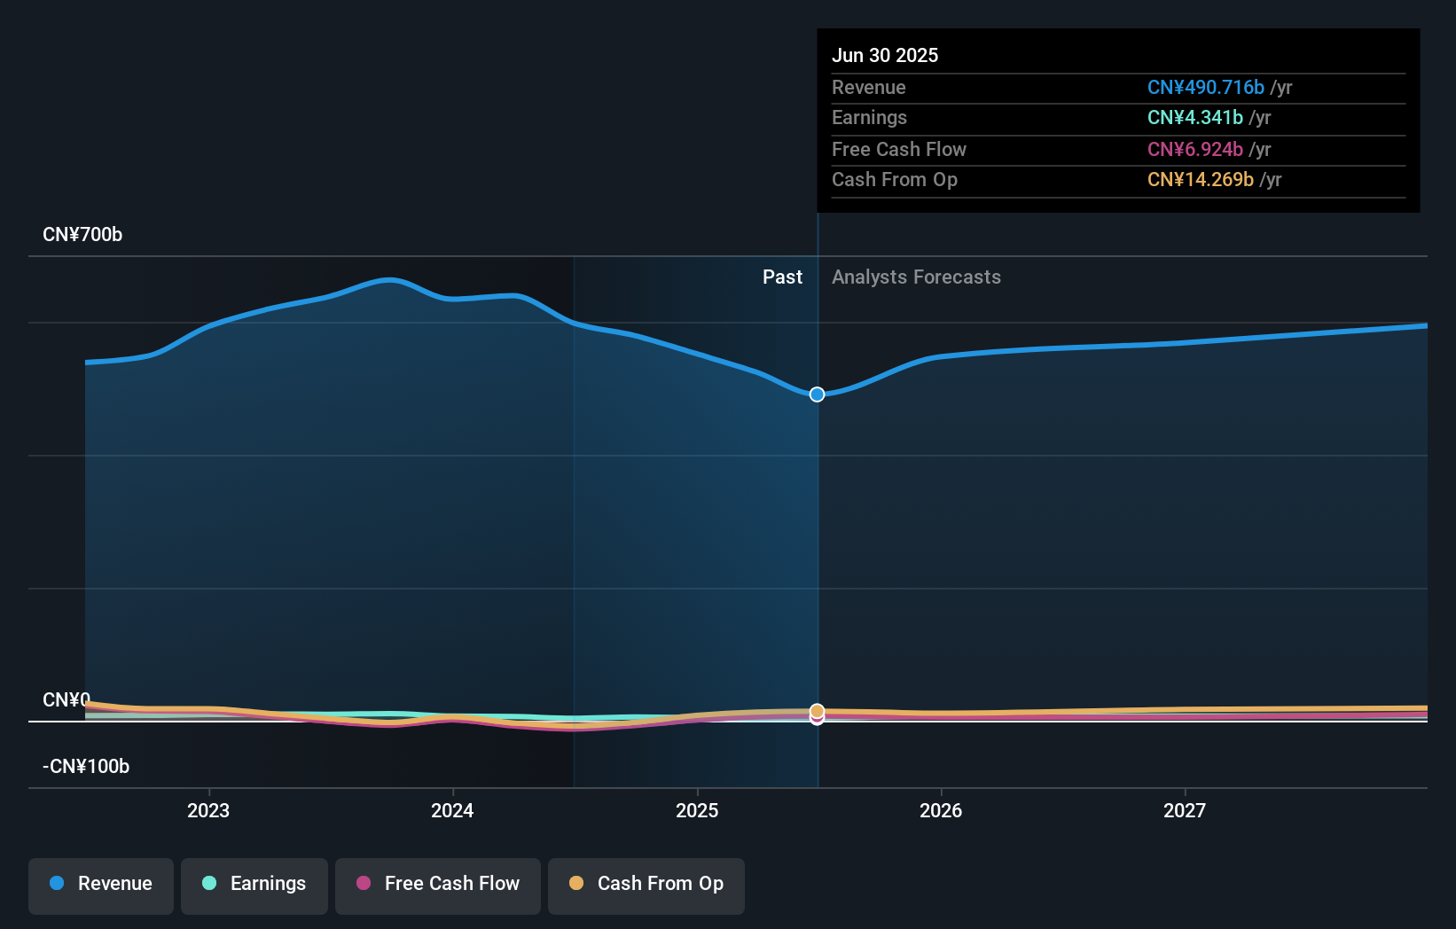Open the Jun 30 2025 tooltip header
The height and width of the screenshot is (929, 1456).
tap(885, 55)
